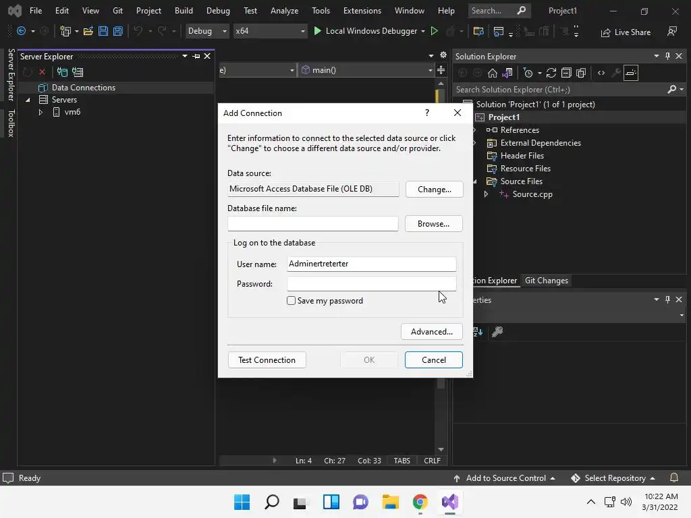Click Test Connection button

267,360
